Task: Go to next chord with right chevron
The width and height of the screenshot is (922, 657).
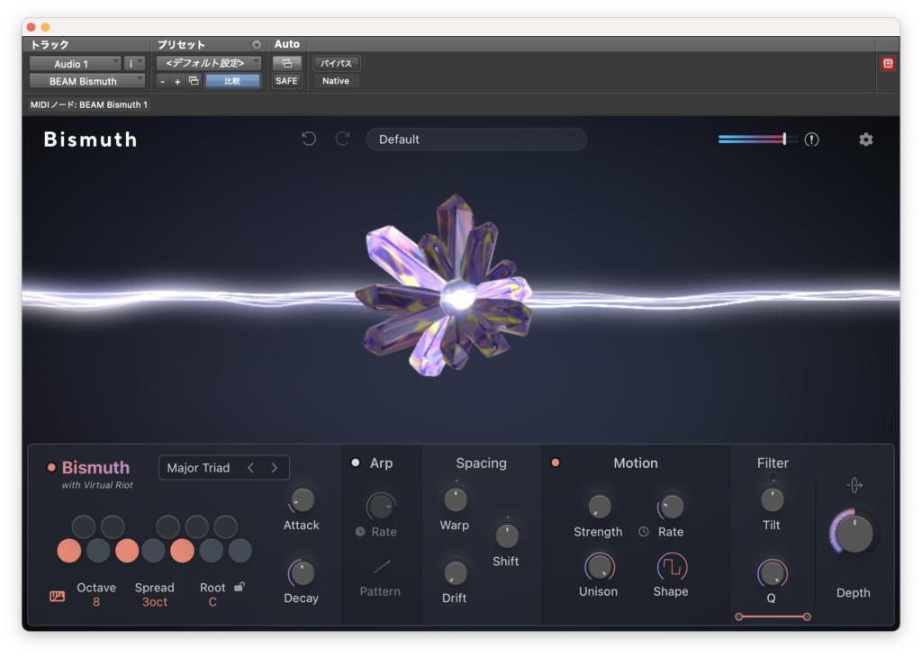Action: (274, 468)
